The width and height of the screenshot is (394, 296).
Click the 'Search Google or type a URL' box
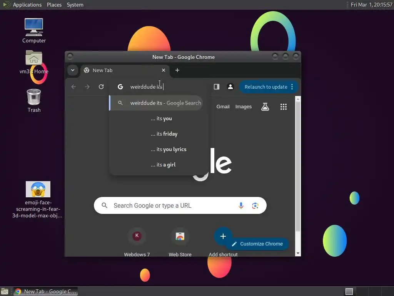pos(180,206)
